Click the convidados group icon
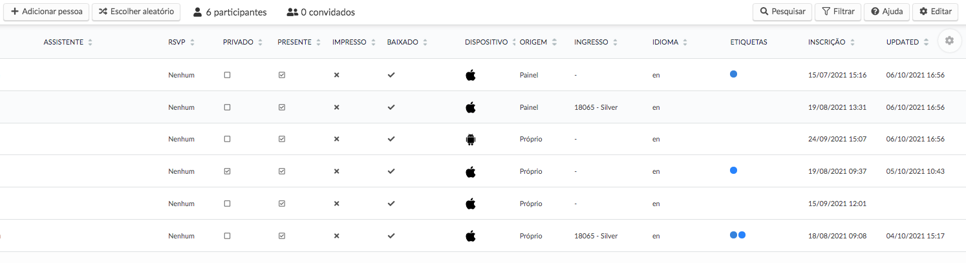The width and height of the screenshot is (966, 263). tap(292, 12)
